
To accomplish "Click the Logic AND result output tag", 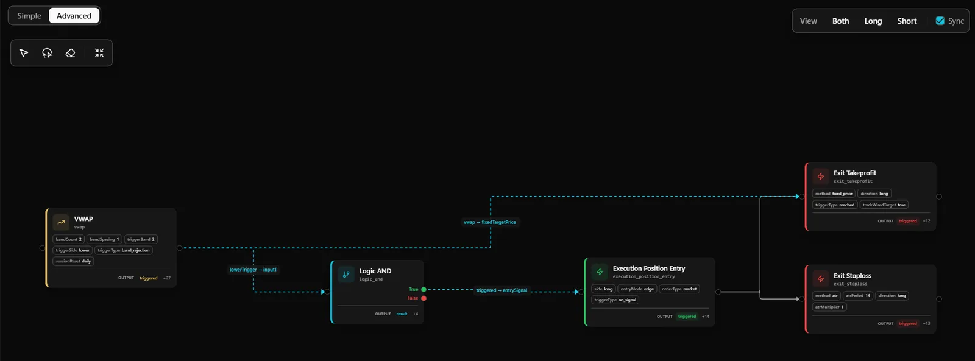I will click(x=402, y=314).
